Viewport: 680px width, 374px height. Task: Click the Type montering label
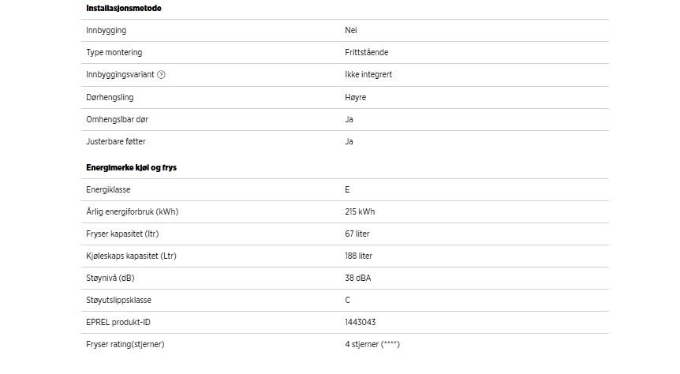click(x=114, y=52)
